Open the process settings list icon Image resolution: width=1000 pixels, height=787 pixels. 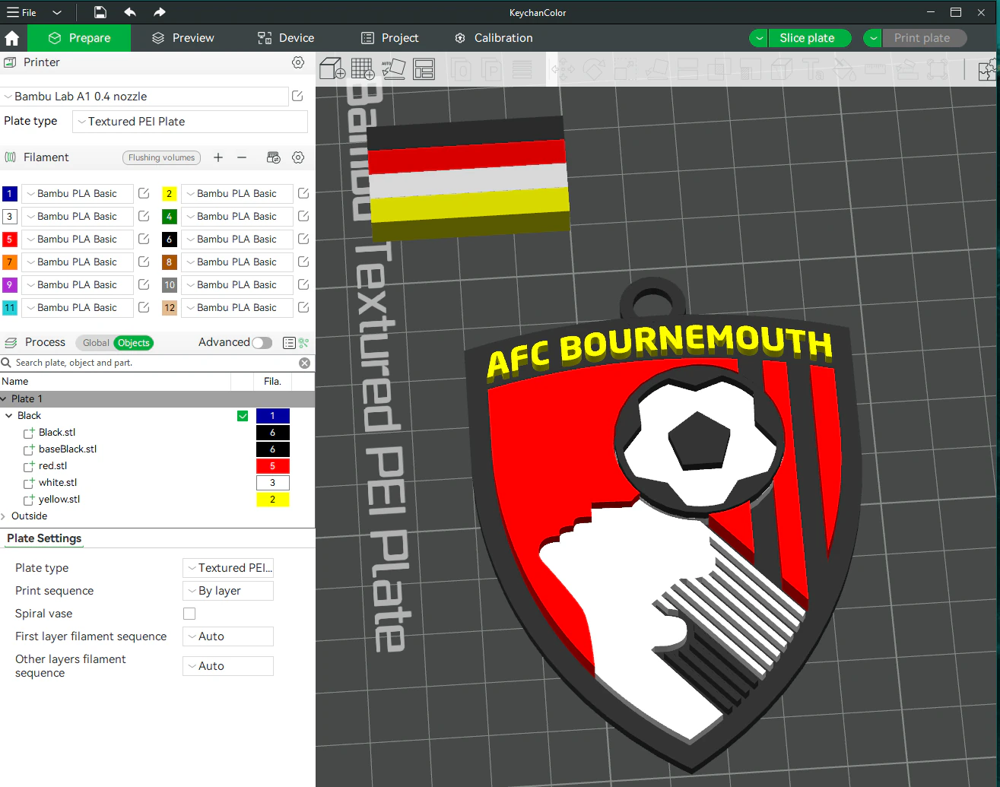tap(289, 343)
